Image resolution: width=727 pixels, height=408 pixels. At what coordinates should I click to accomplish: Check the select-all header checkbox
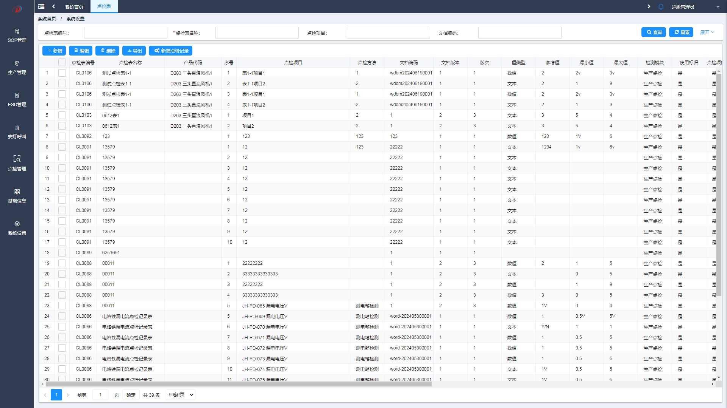[x=62, y=62]
